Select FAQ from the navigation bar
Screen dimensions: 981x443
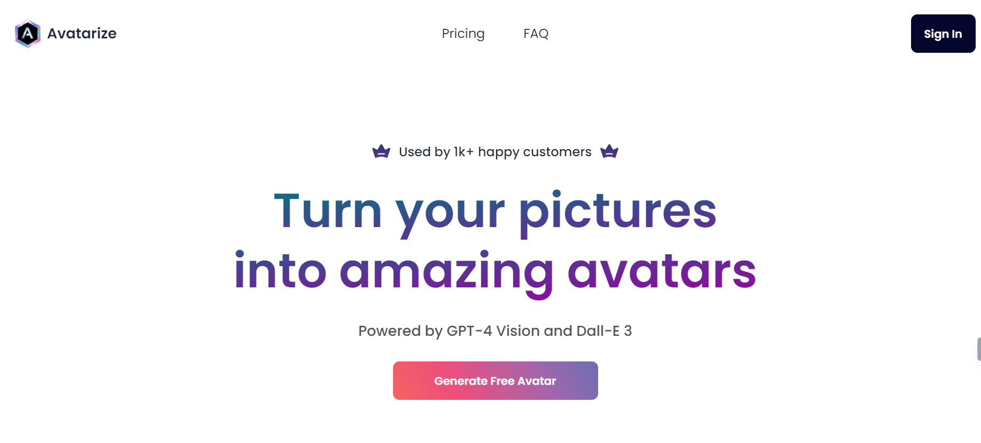(536, 34)
